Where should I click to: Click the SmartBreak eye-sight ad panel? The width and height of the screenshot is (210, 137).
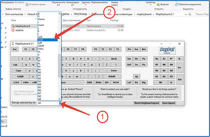(x=115, y=93)
